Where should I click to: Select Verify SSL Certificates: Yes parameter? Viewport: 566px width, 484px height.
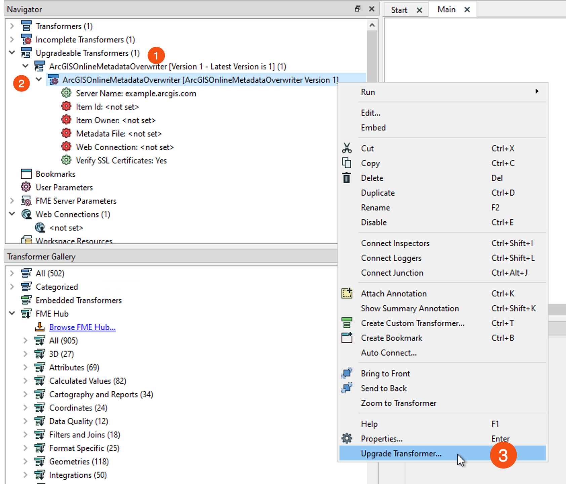(121, 161)
